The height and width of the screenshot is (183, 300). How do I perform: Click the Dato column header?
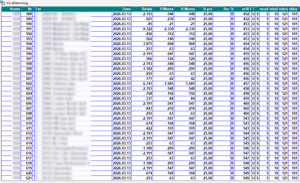(122, 9)
